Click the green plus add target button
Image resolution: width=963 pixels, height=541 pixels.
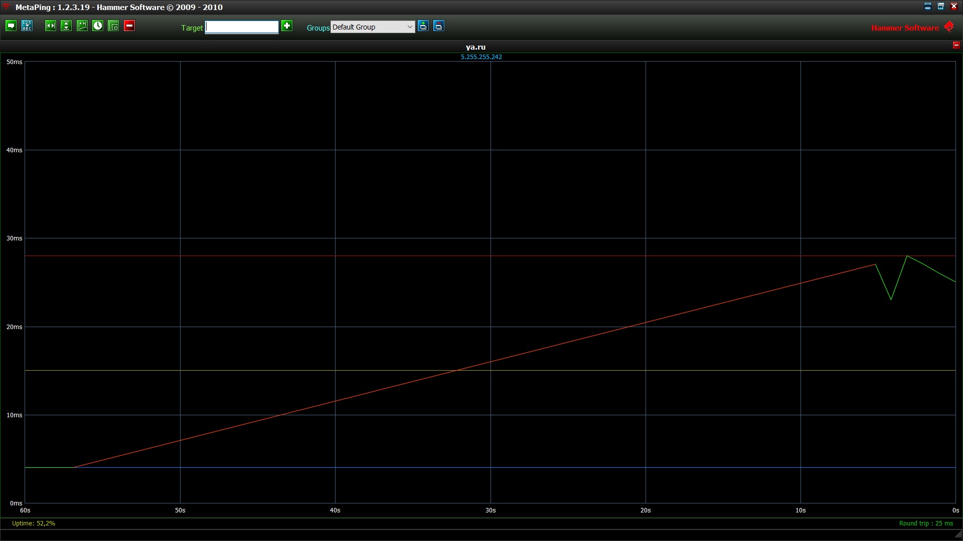[287, 26]
